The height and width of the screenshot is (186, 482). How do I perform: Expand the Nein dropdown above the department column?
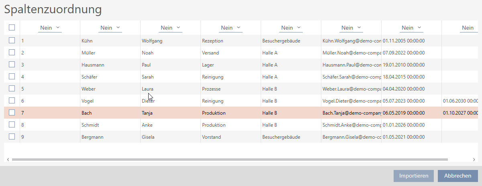[231, 28]
